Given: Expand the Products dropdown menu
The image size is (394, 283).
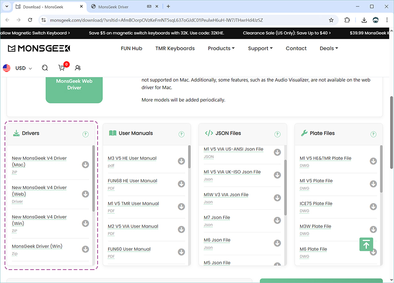Looking at the screenshot, I should (x=221, y=48).
